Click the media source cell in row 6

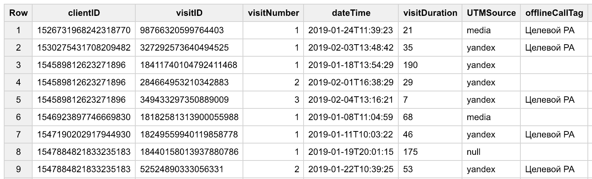pos(479,117)
